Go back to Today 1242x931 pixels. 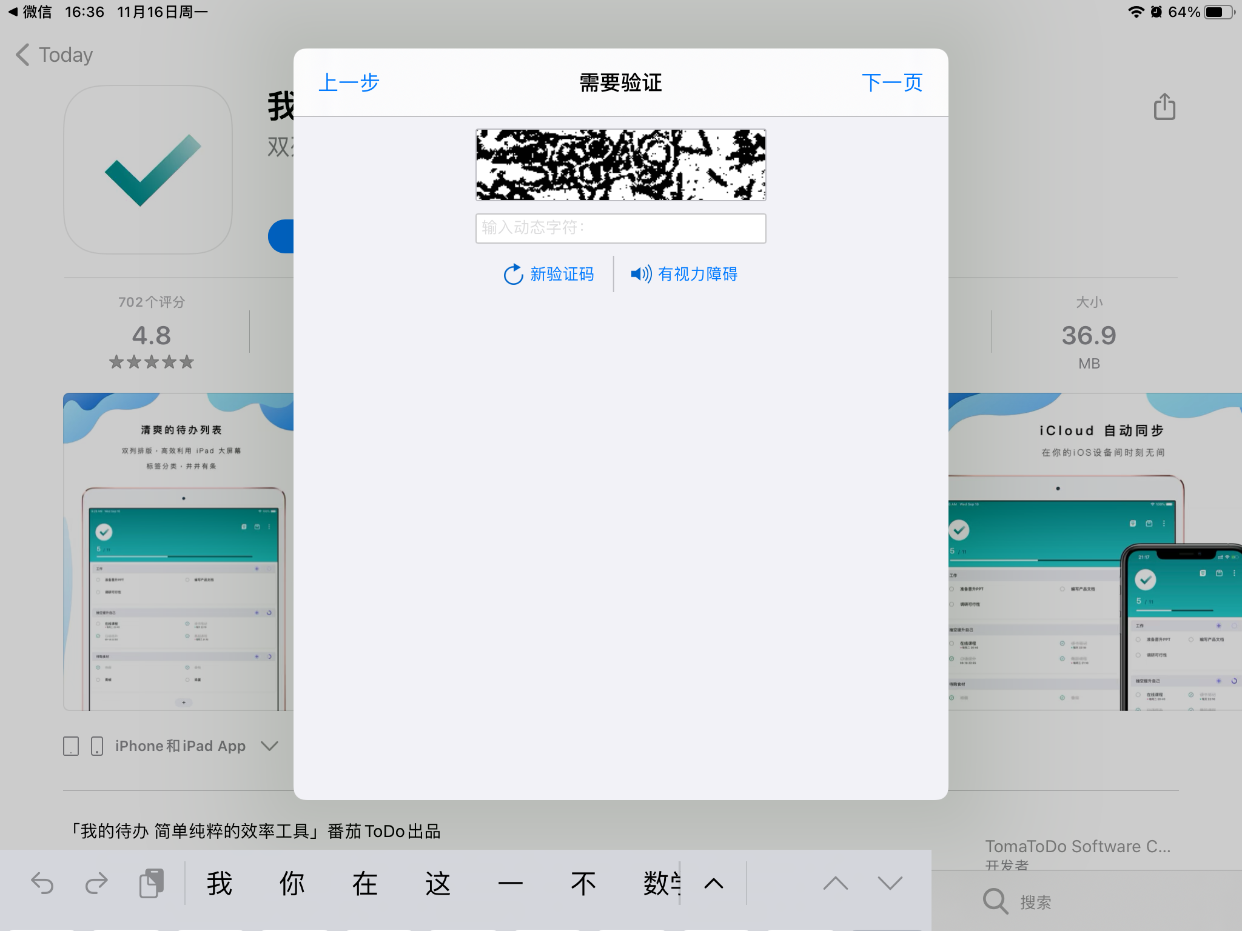55,55
